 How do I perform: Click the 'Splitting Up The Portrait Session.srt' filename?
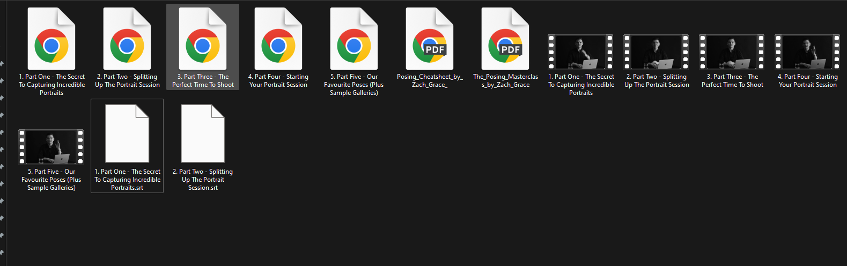pyautogui.click(x=203, y=180)
